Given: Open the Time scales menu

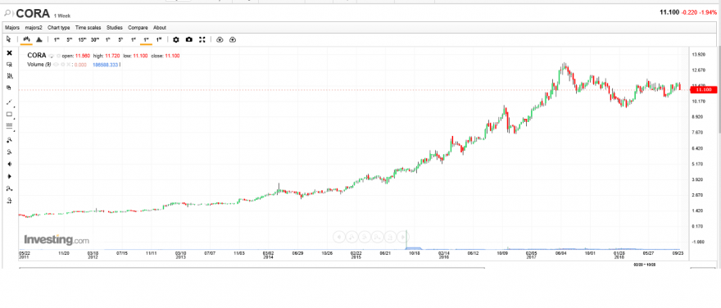Looking at the screenshot, I should pyautogui.click(x=88, y=28).
